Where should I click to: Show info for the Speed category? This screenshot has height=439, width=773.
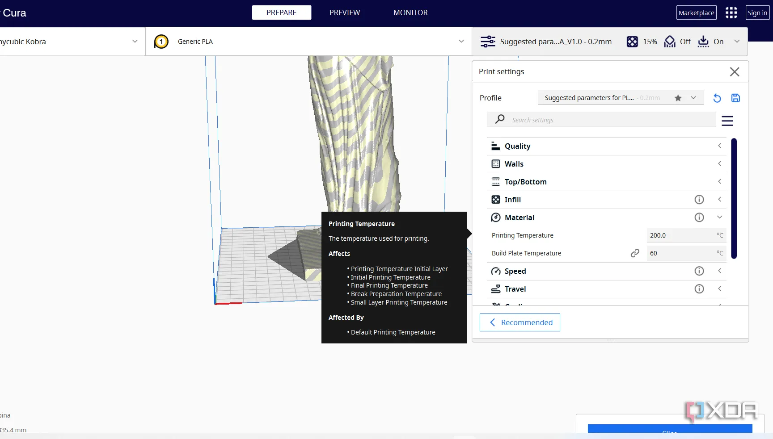click(x=699, y=271)
